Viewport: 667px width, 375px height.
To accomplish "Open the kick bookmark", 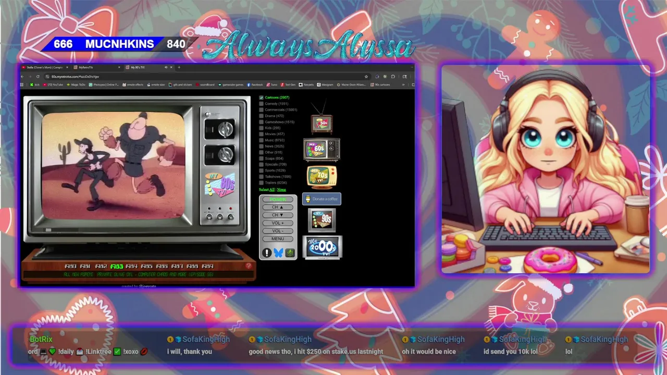I will point(34,84).
